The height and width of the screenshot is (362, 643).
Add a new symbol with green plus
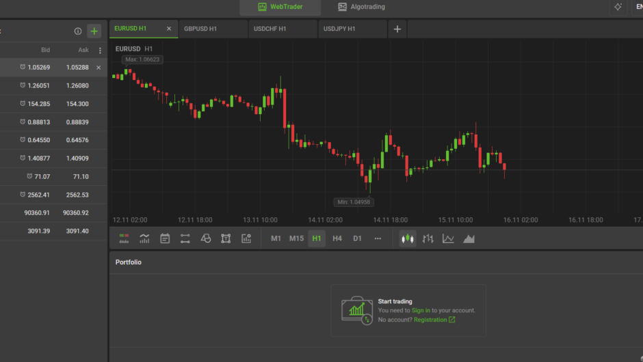[94, 31]
